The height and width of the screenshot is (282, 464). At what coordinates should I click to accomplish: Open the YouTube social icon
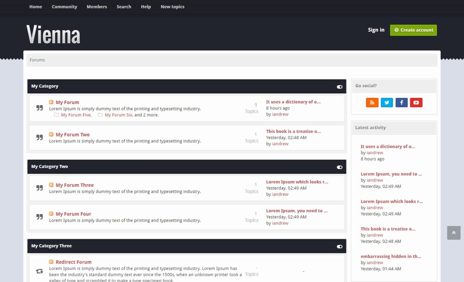tap(416, 102)
